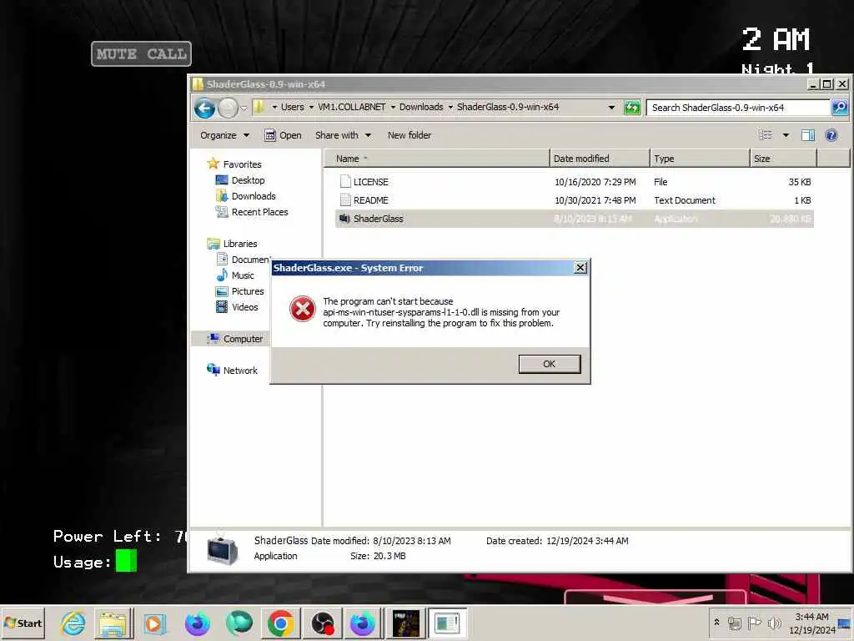
Task: Expand the arrow before Downloads breadcrumb
Action: tap(393, 108)
